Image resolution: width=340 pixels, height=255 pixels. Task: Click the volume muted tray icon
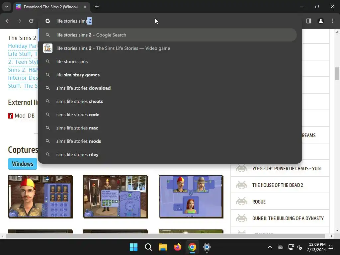pyautogui.click(x=300, y=247)
